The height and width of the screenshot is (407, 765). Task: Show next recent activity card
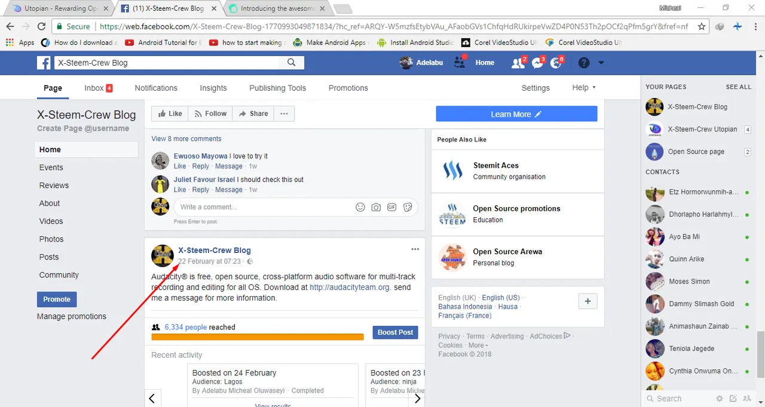tap(417, 398)
